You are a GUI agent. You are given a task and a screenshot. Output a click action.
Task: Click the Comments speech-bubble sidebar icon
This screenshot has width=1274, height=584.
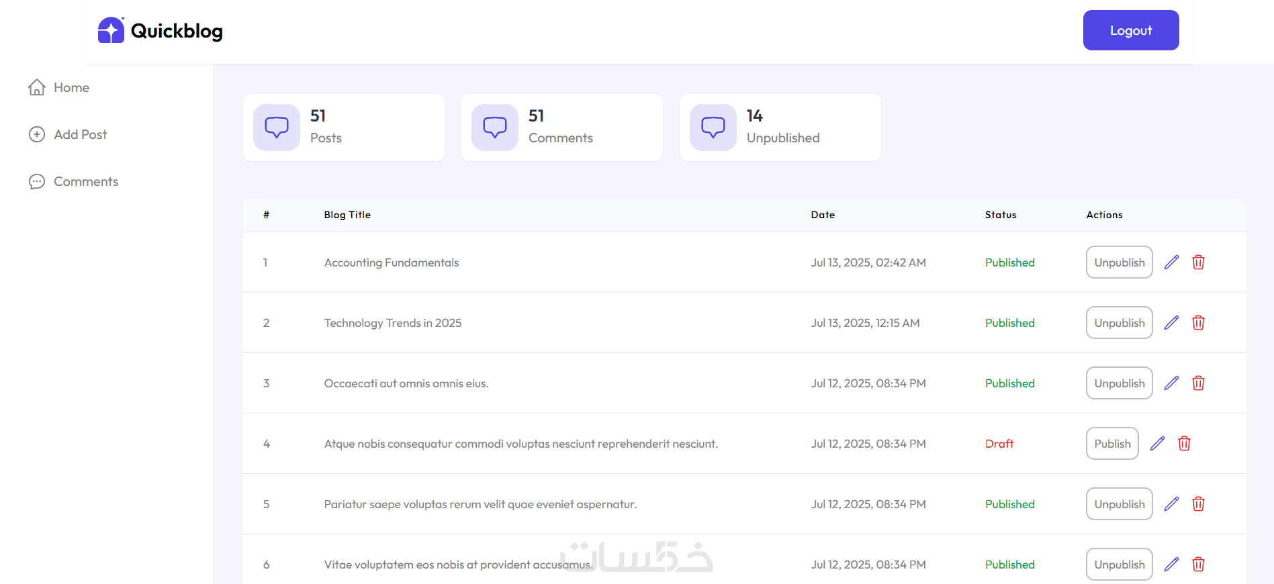pos(37,181)
